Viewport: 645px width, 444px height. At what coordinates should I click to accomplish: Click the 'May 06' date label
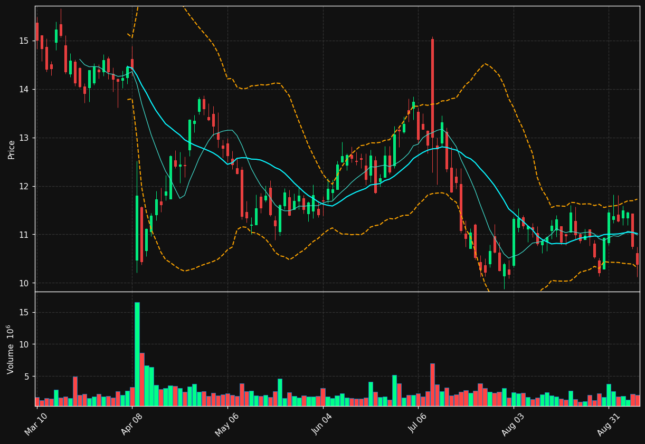point(226,424)
